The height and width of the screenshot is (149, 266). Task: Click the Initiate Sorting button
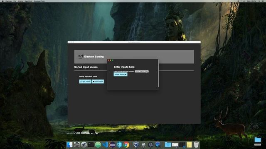click(121, 74)
